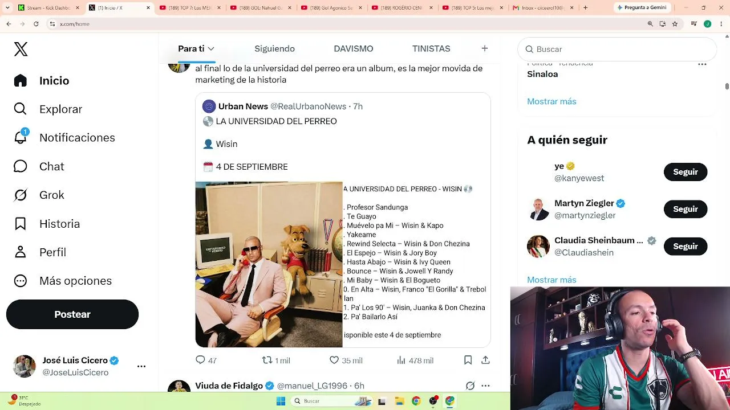Follow Claudia Sheinbaum
The width and height of the screenshot is (730, 410).
pyautogui.click(x=686, y=247)
